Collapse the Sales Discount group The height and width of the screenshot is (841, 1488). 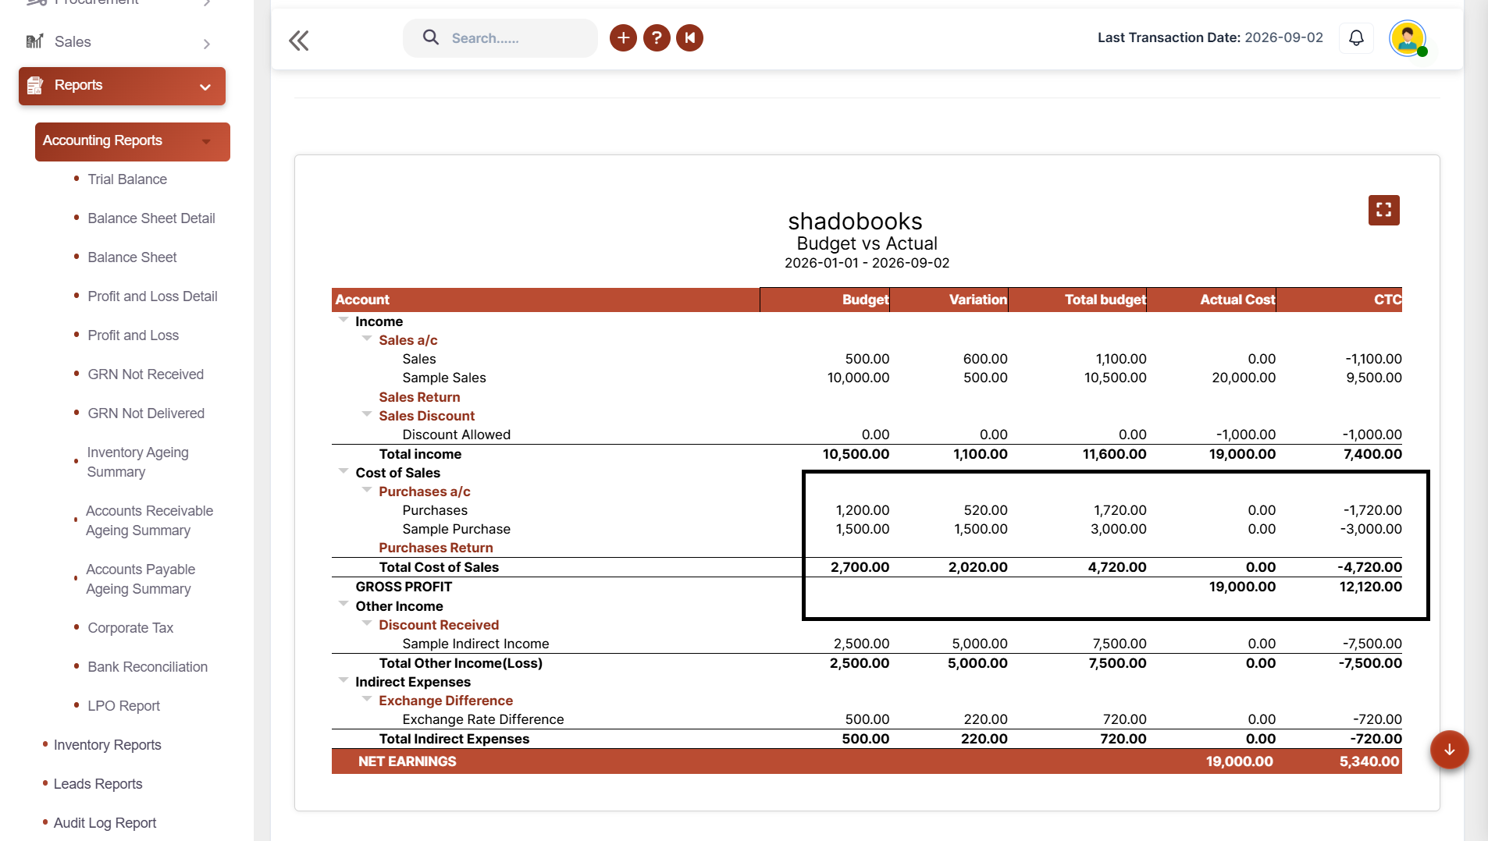point(367,414)
